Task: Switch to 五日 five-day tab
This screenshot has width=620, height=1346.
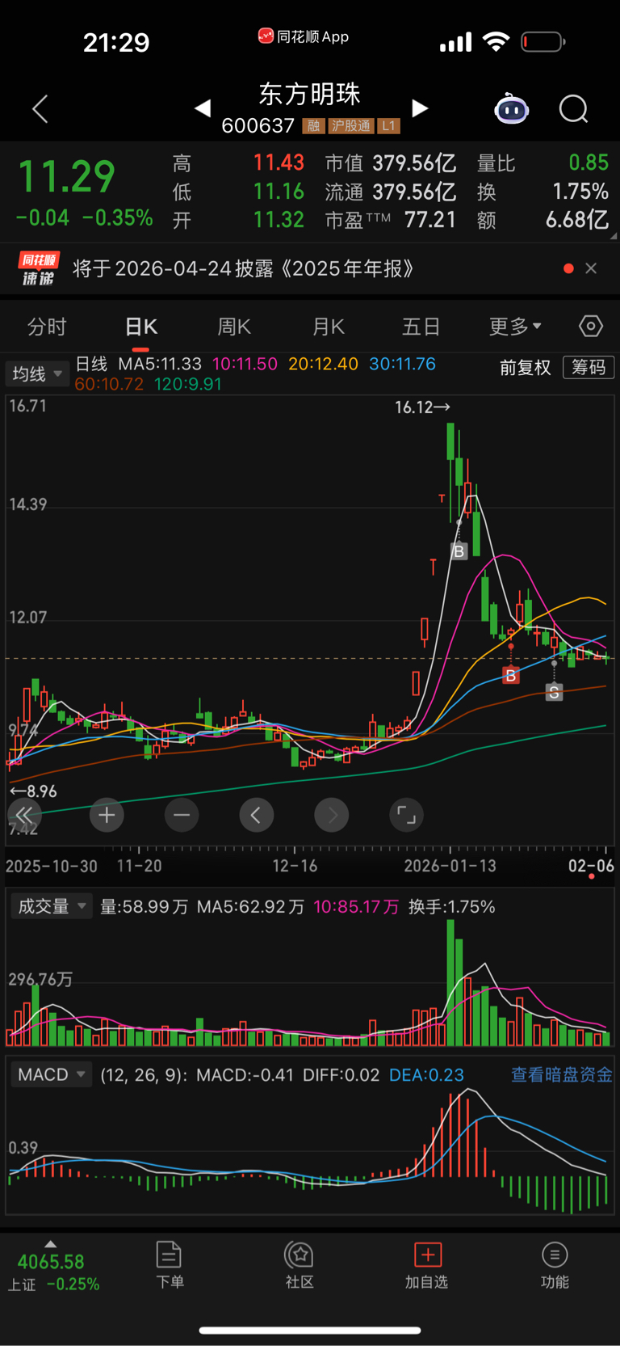Action: pyautogui.click(x=421, y=327)
